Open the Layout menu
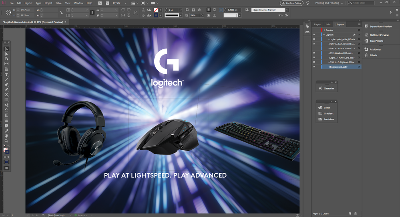This screenshot has height=217, width=400. pos(28,3)
